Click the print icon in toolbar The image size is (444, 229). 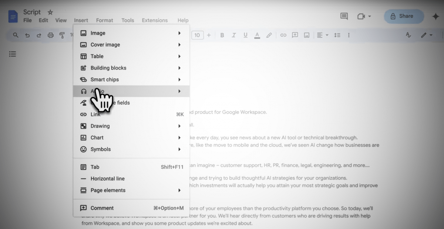click(51, 35)
